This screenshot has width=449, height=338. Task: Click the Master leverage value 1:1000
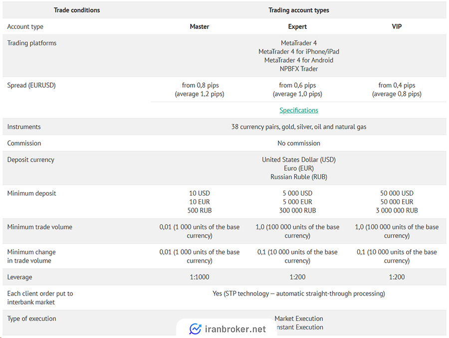coord(199,277)
